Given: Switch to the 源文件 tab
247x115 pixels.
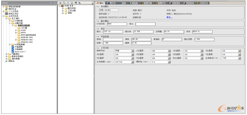Looking at the screenshot, I should (x=111, y=3).
